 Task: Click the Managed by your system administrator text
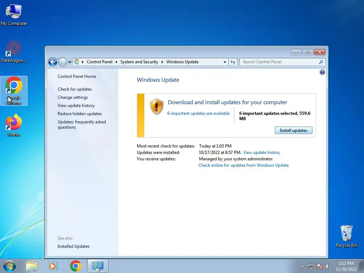236,159
